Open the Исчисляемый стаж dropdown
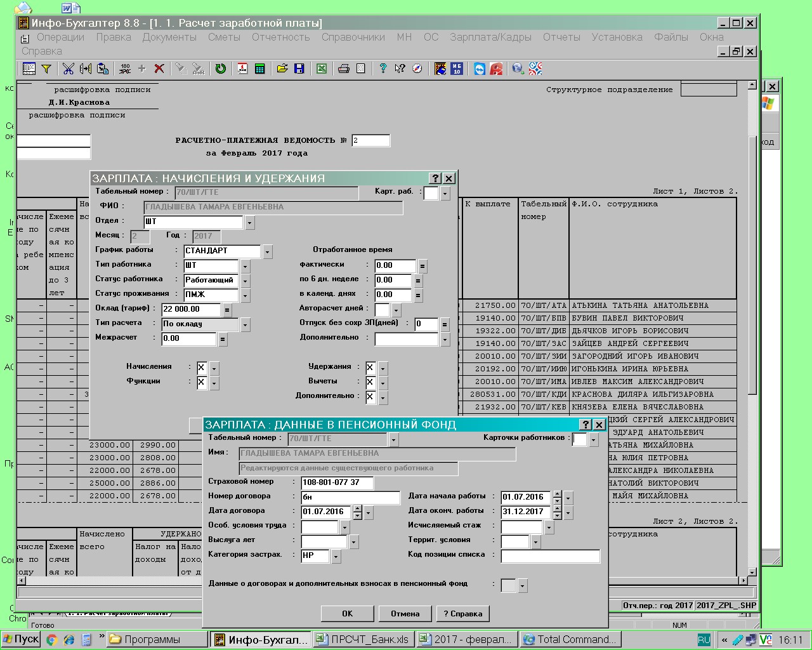Image resolution: width=812 pixels, height=650 pixels. (x=549, y=527)
